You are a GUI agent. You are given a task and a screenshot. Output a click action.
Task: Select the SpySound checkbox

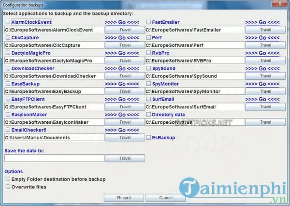[x=148, y=68]
